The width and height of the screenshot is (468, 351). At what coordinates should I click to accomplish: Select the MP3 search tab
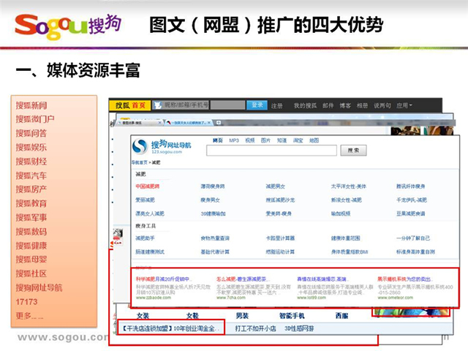(x=234, y=140)
